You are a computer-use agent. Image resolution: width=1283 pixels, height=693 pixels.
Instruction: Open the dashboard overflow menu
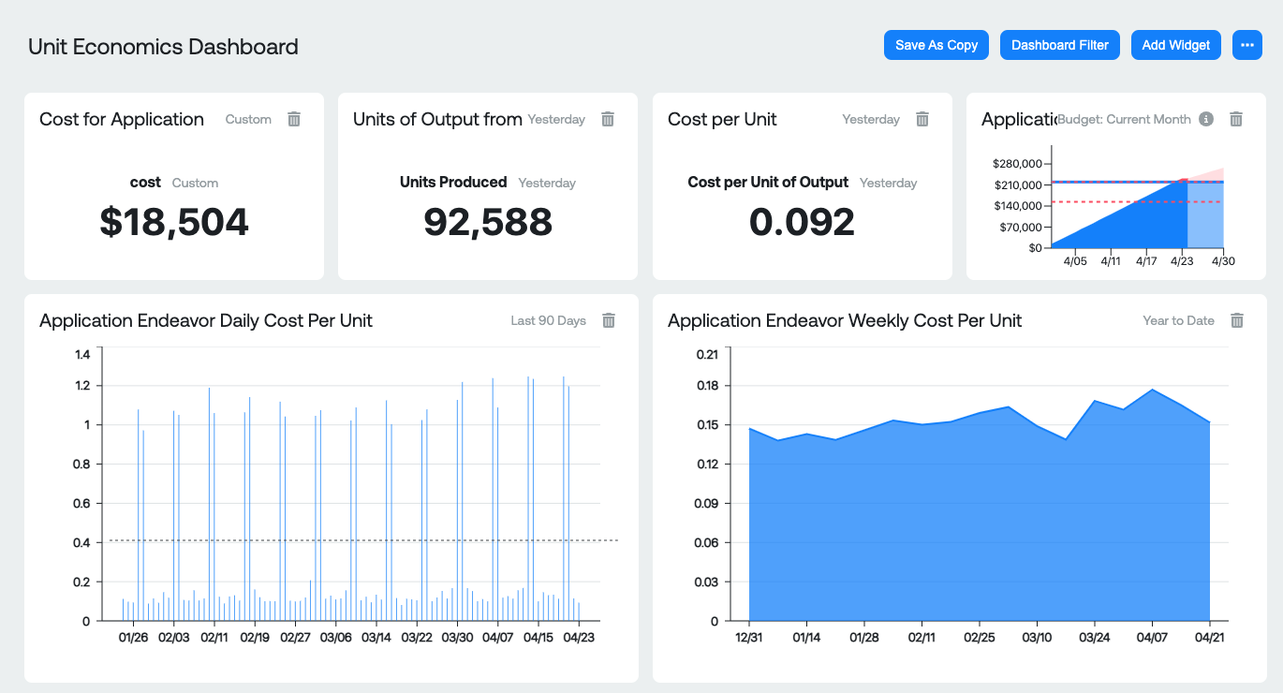coord(1246,44)
